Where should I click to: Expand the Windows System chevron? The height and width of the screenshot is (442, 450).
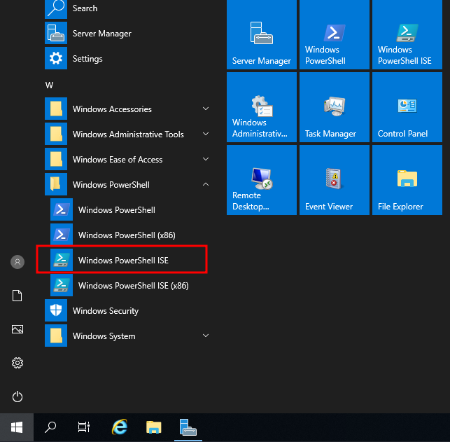click(x=206, y=336)
